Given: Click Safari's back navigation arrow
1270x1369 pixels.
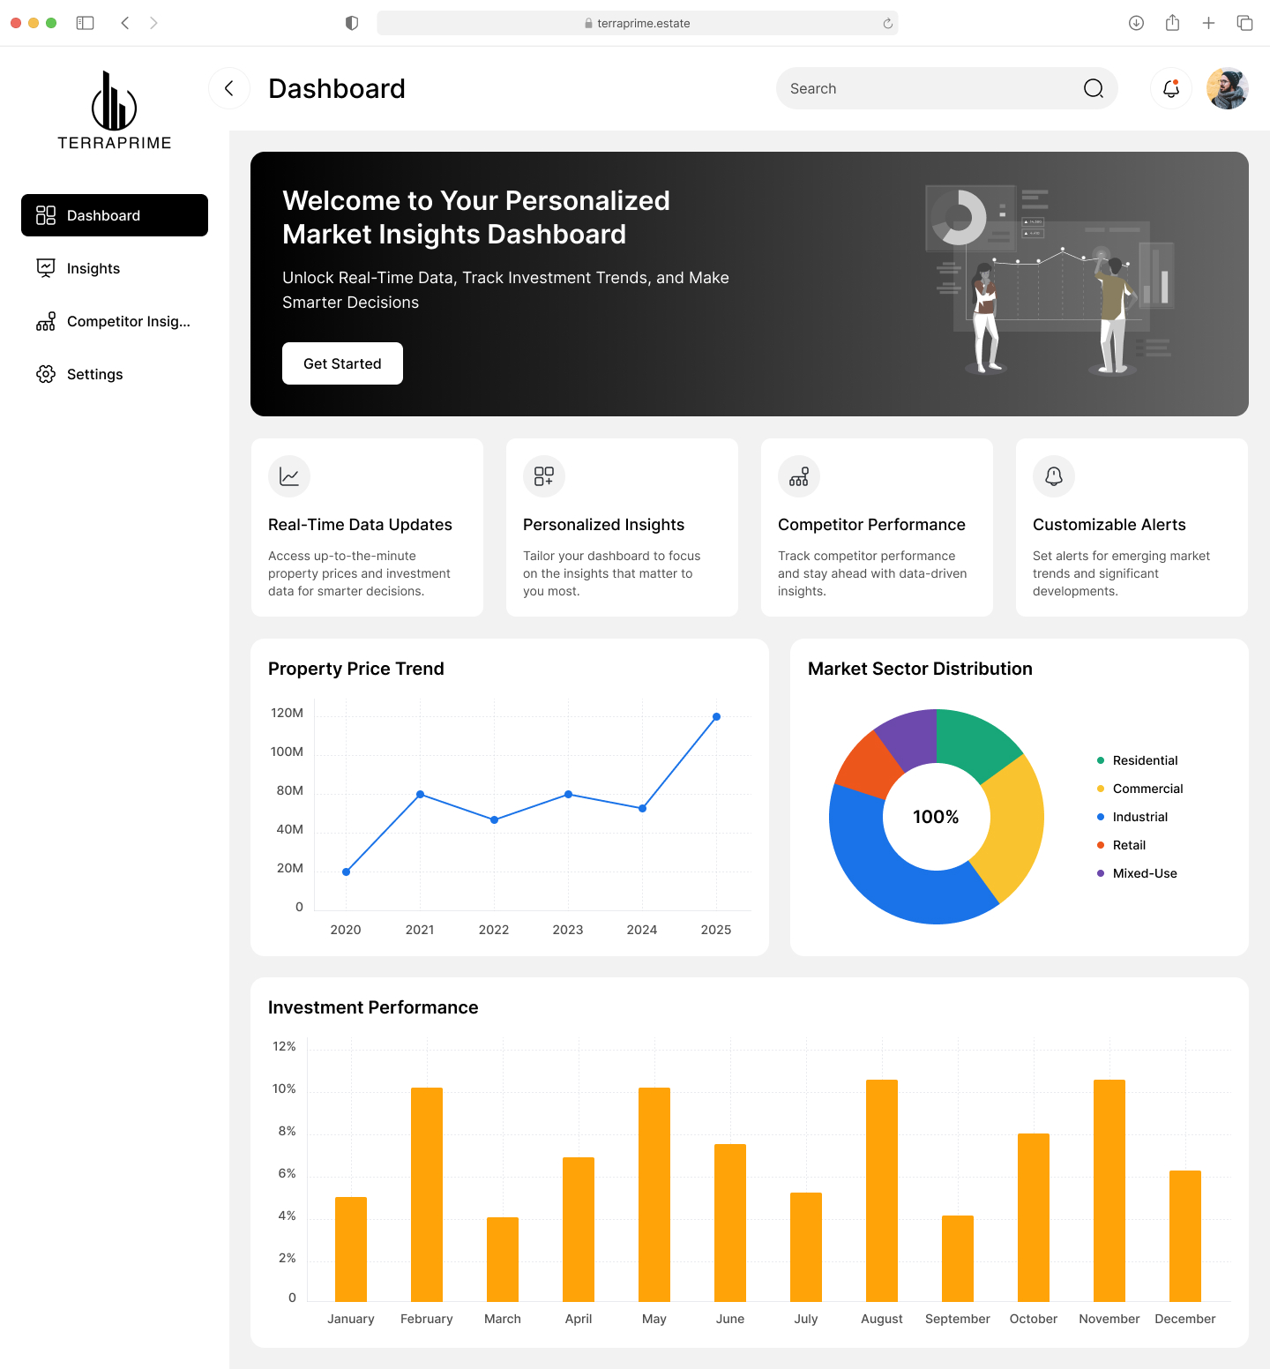Looking at the screenshot, I should coord(125,23).
